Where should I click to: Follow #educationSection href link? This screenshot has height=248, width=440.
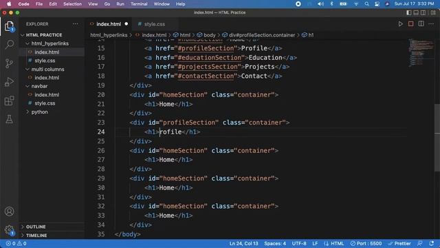[210, 58]
